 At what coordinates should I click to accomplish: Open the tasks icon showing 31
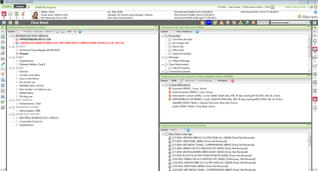[x=4, y=14]
